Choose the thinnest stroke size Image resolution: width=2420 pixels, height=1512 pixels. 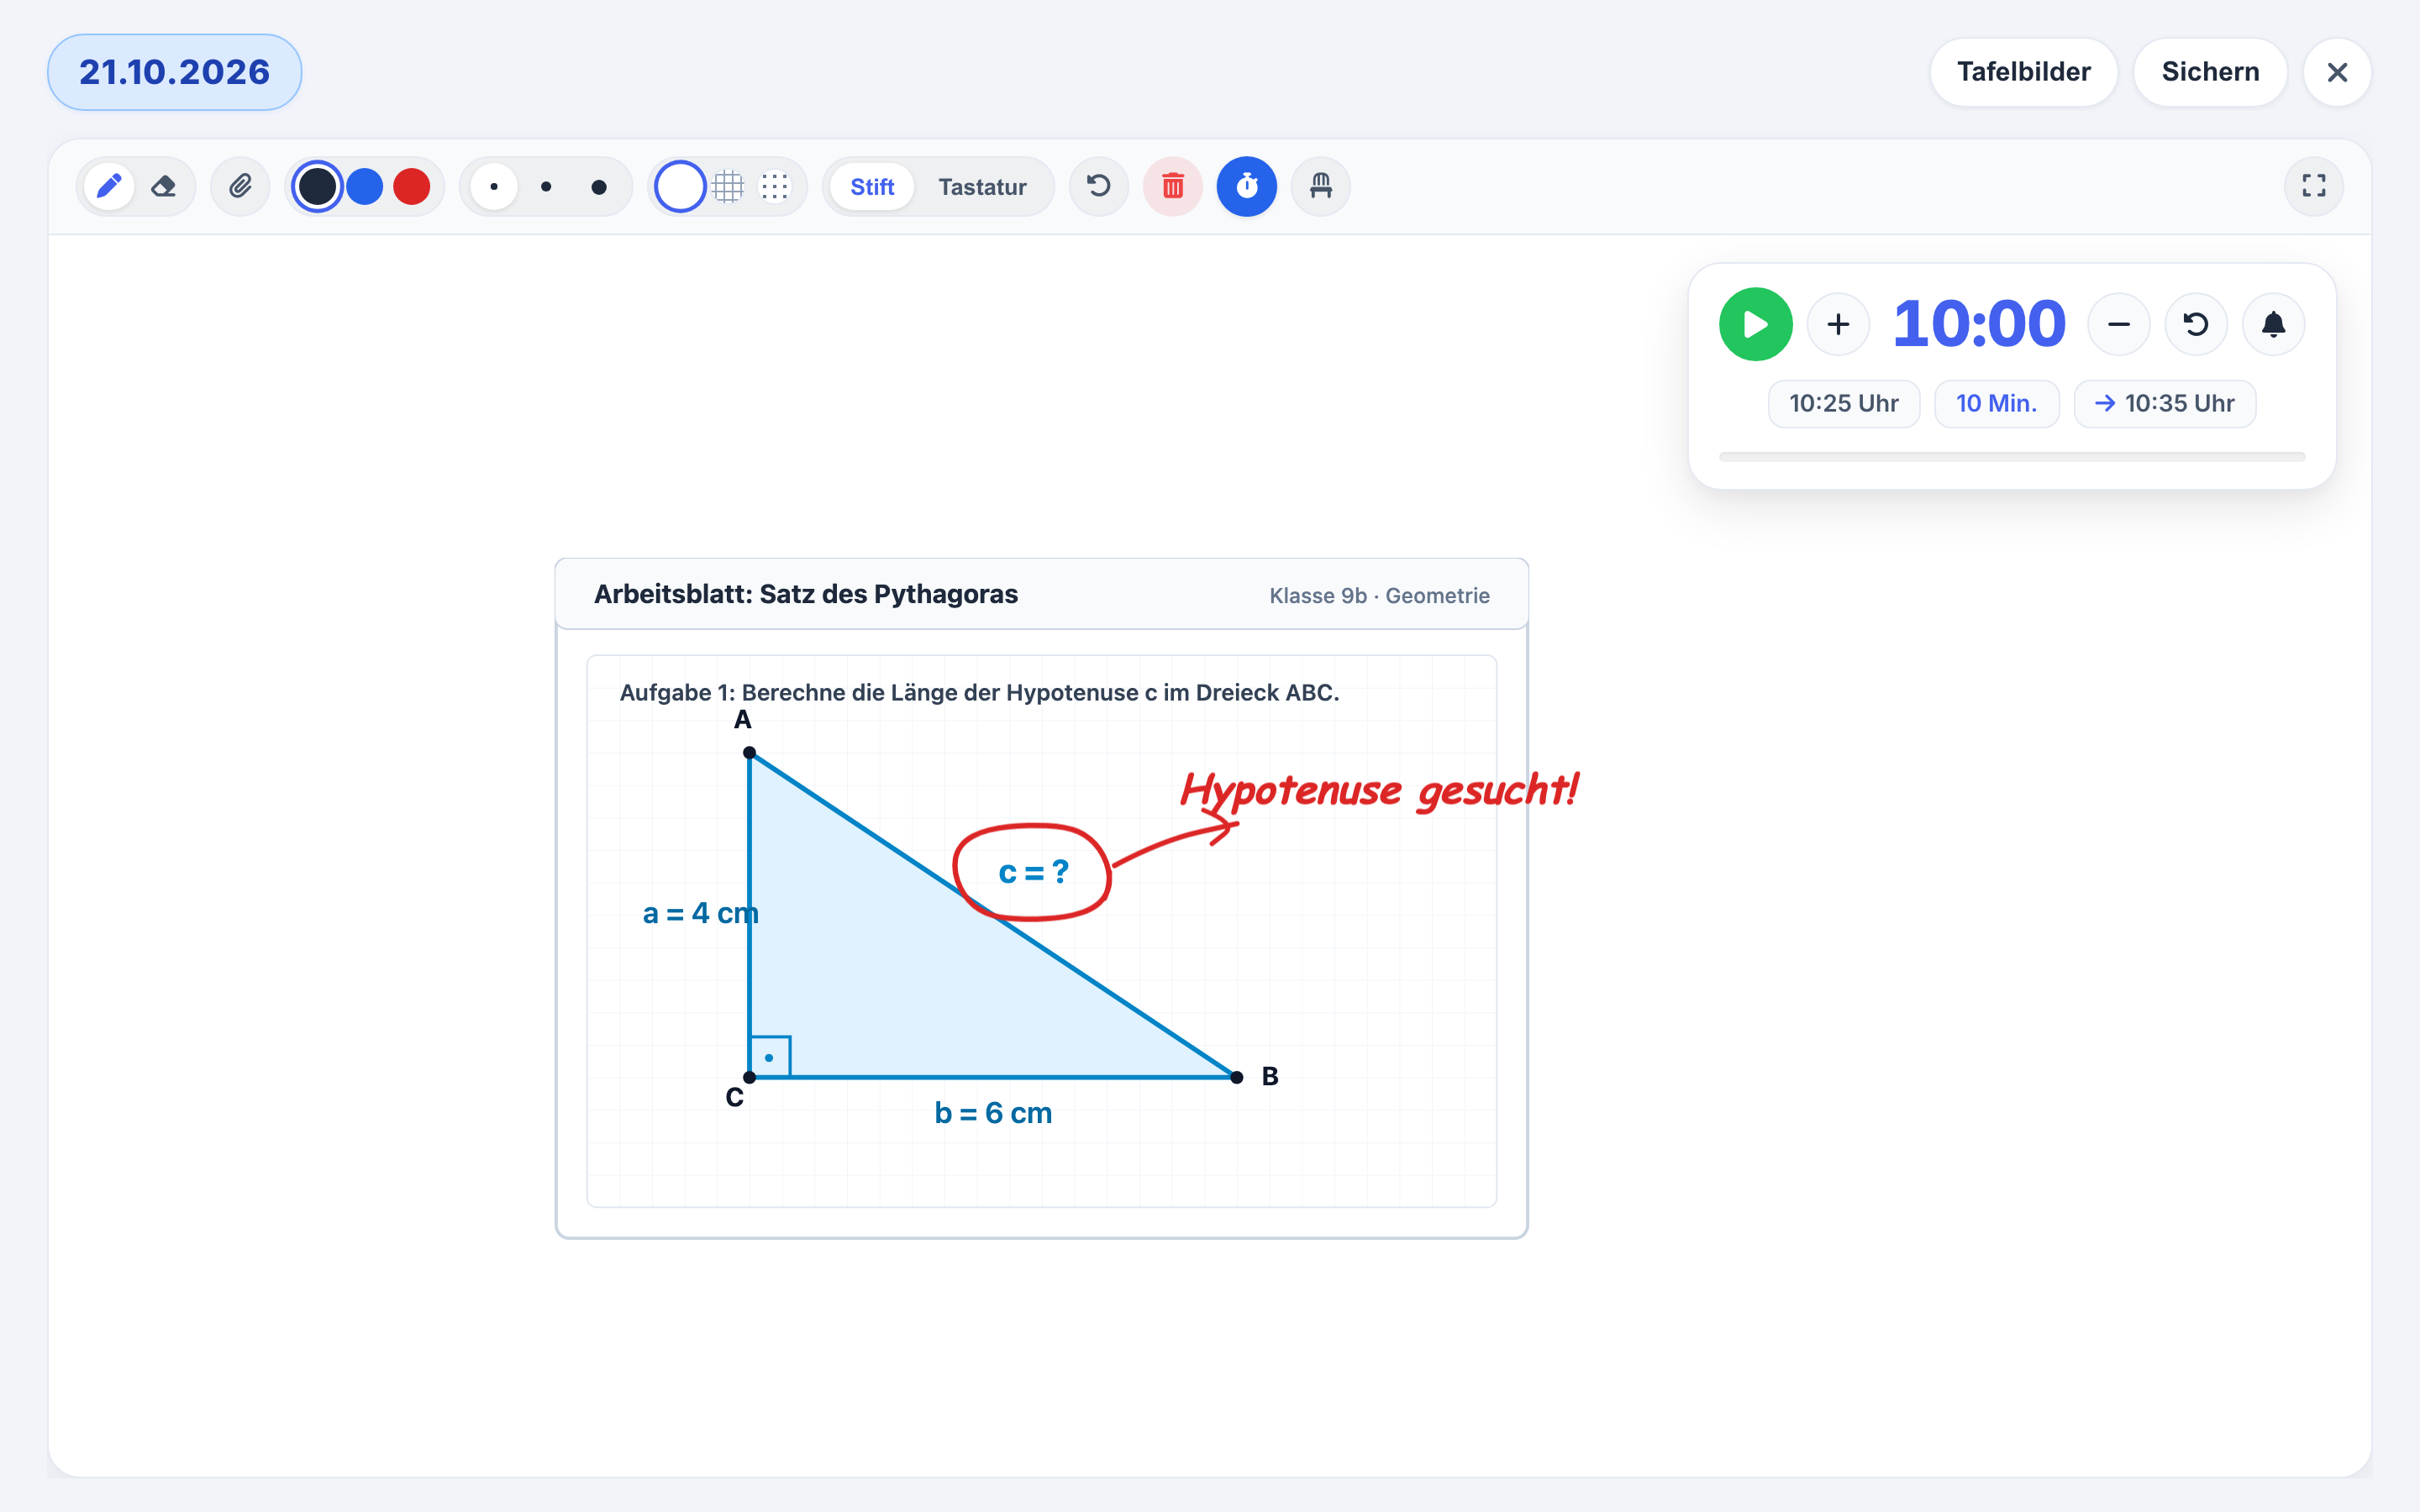click(x=494, y=186)
